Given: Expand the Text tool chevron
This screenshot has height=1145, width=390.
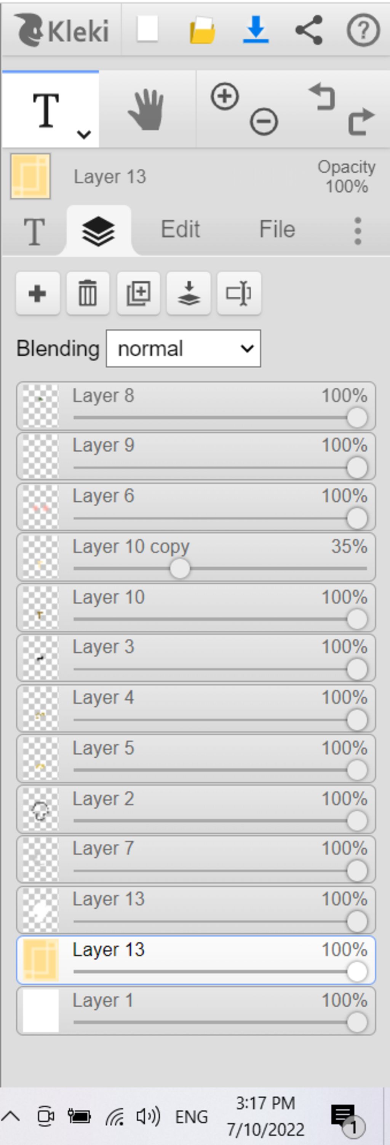Looking at the screenshot, I should pos(84,134).
